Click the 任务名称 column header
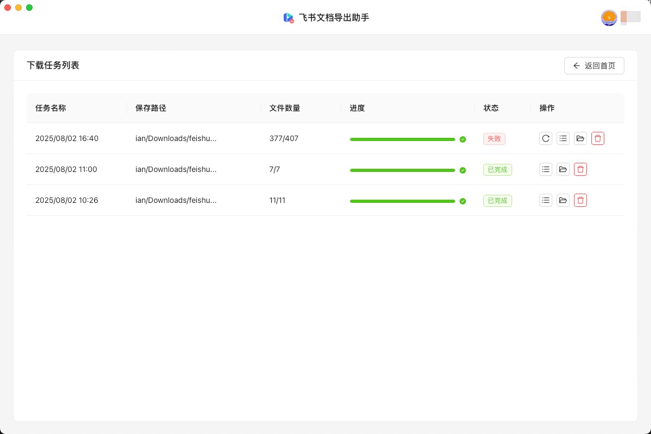The height and width of the screenshot is (434, 651). (x=50, y=108)
